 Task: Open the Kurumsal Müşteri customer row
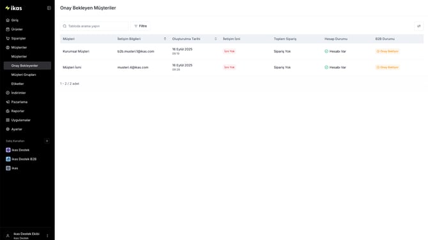tap(242, 51)
